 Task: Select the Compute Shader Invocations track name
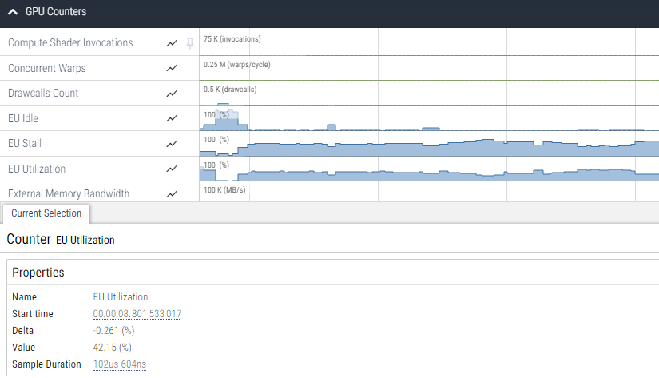pyautogui.click(x=70, y=42)
